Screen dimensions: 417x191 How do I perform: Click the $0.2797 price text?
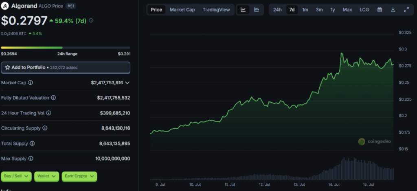[24, 21]
